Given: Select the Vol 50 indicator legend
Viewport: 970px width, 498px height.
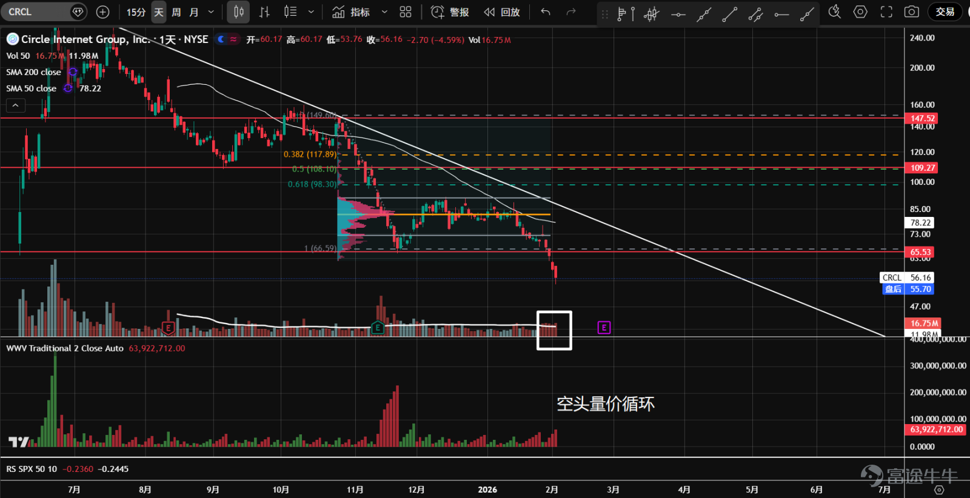Looking at the screenshot, I should 18,56.
